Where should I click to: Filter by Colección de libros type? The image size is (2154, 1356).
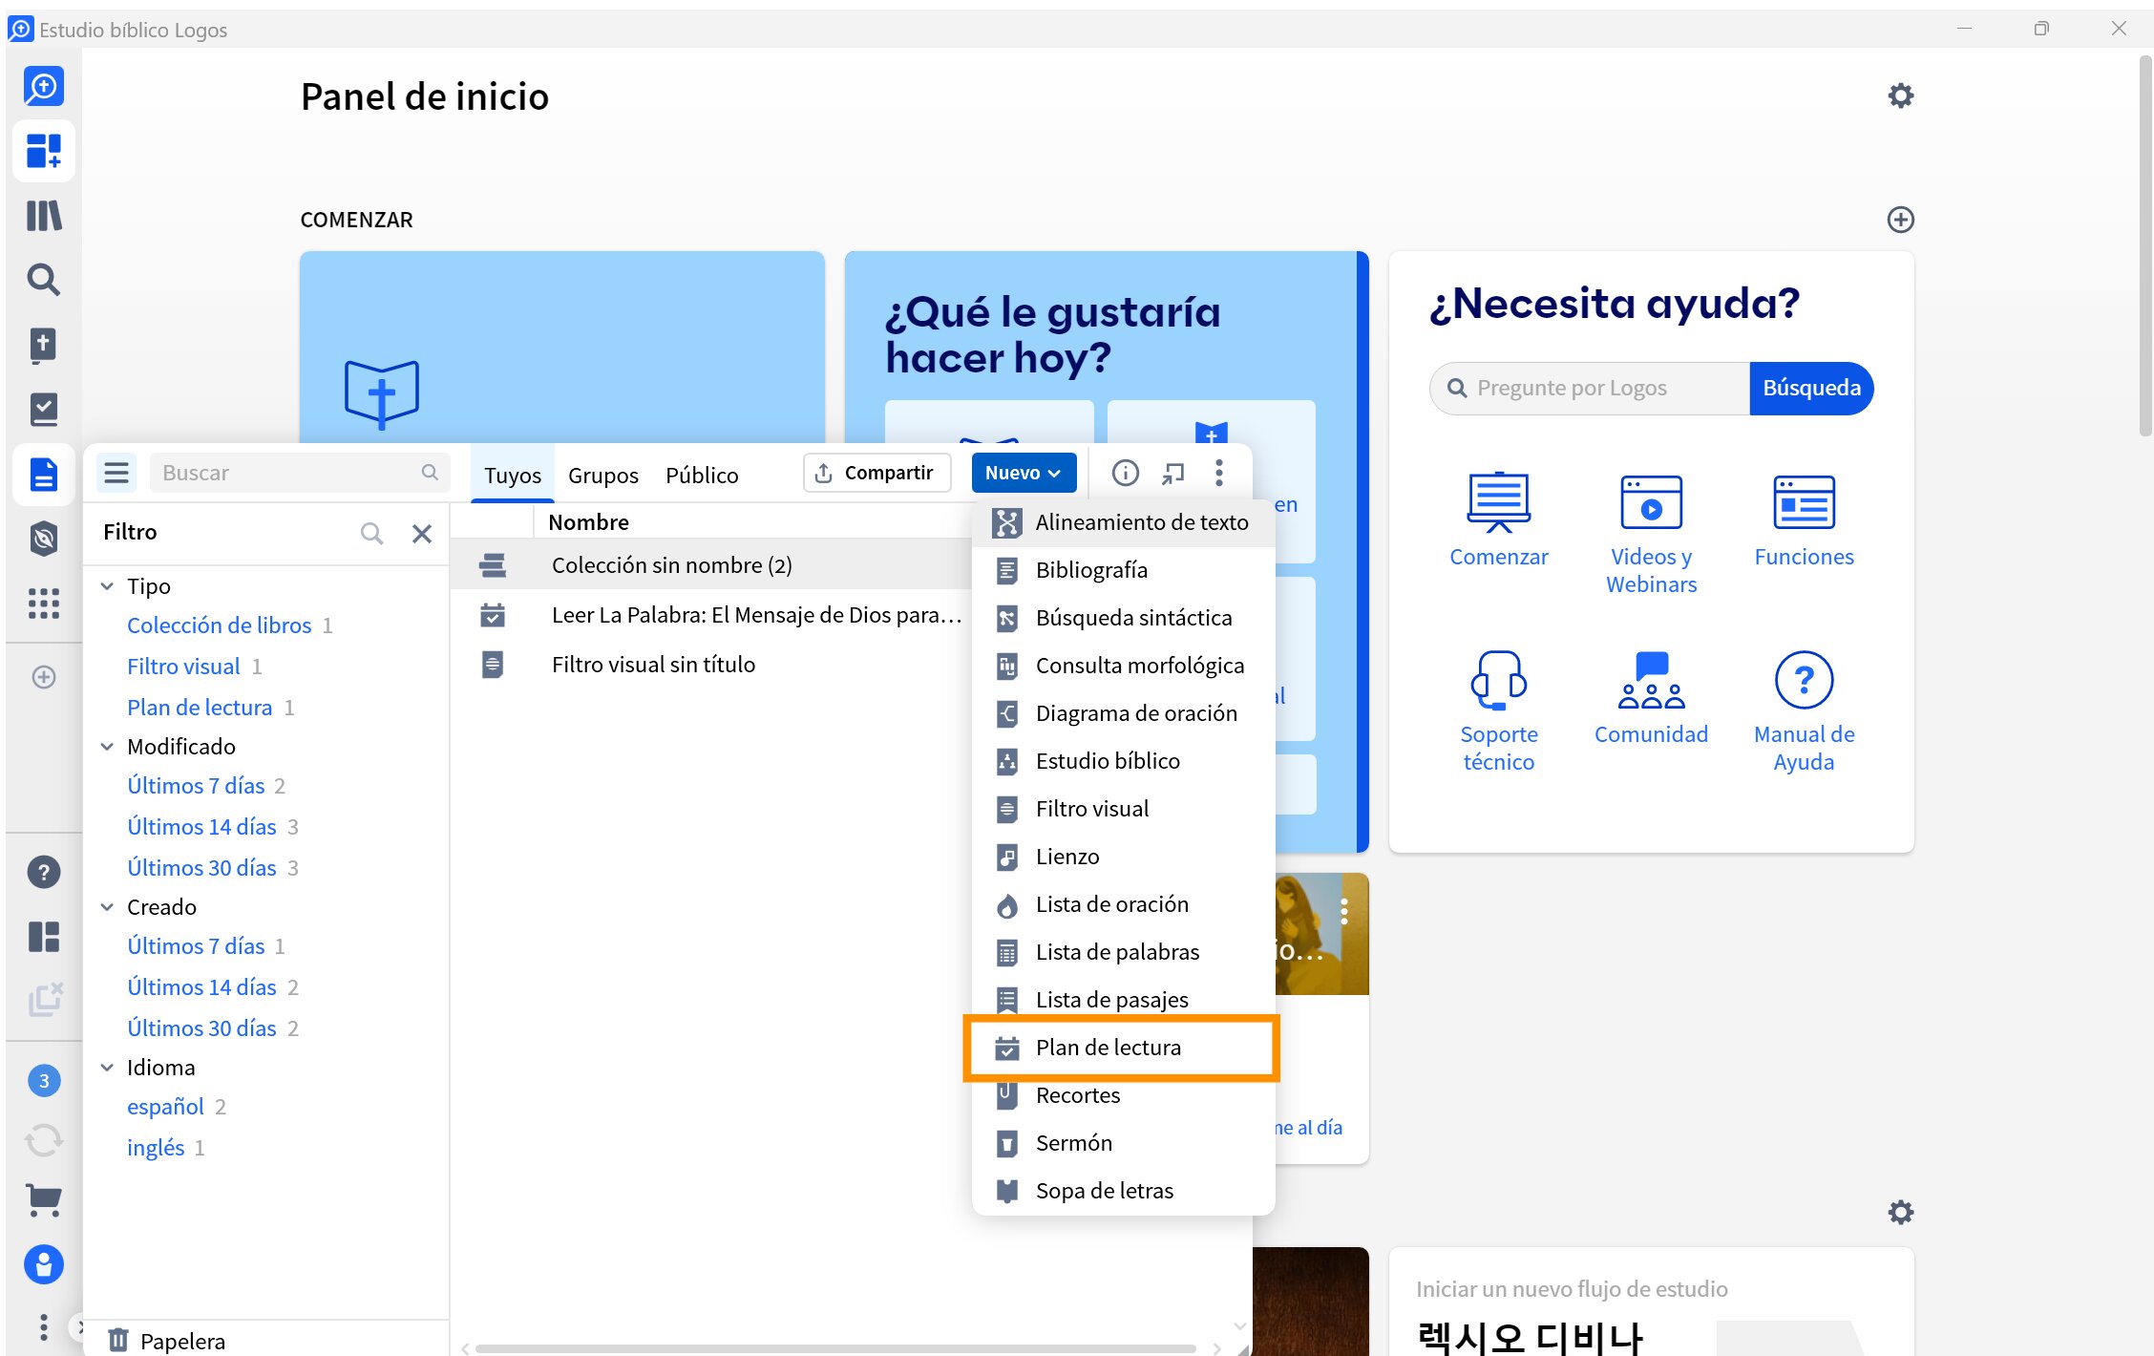click(x=219, y=625)
